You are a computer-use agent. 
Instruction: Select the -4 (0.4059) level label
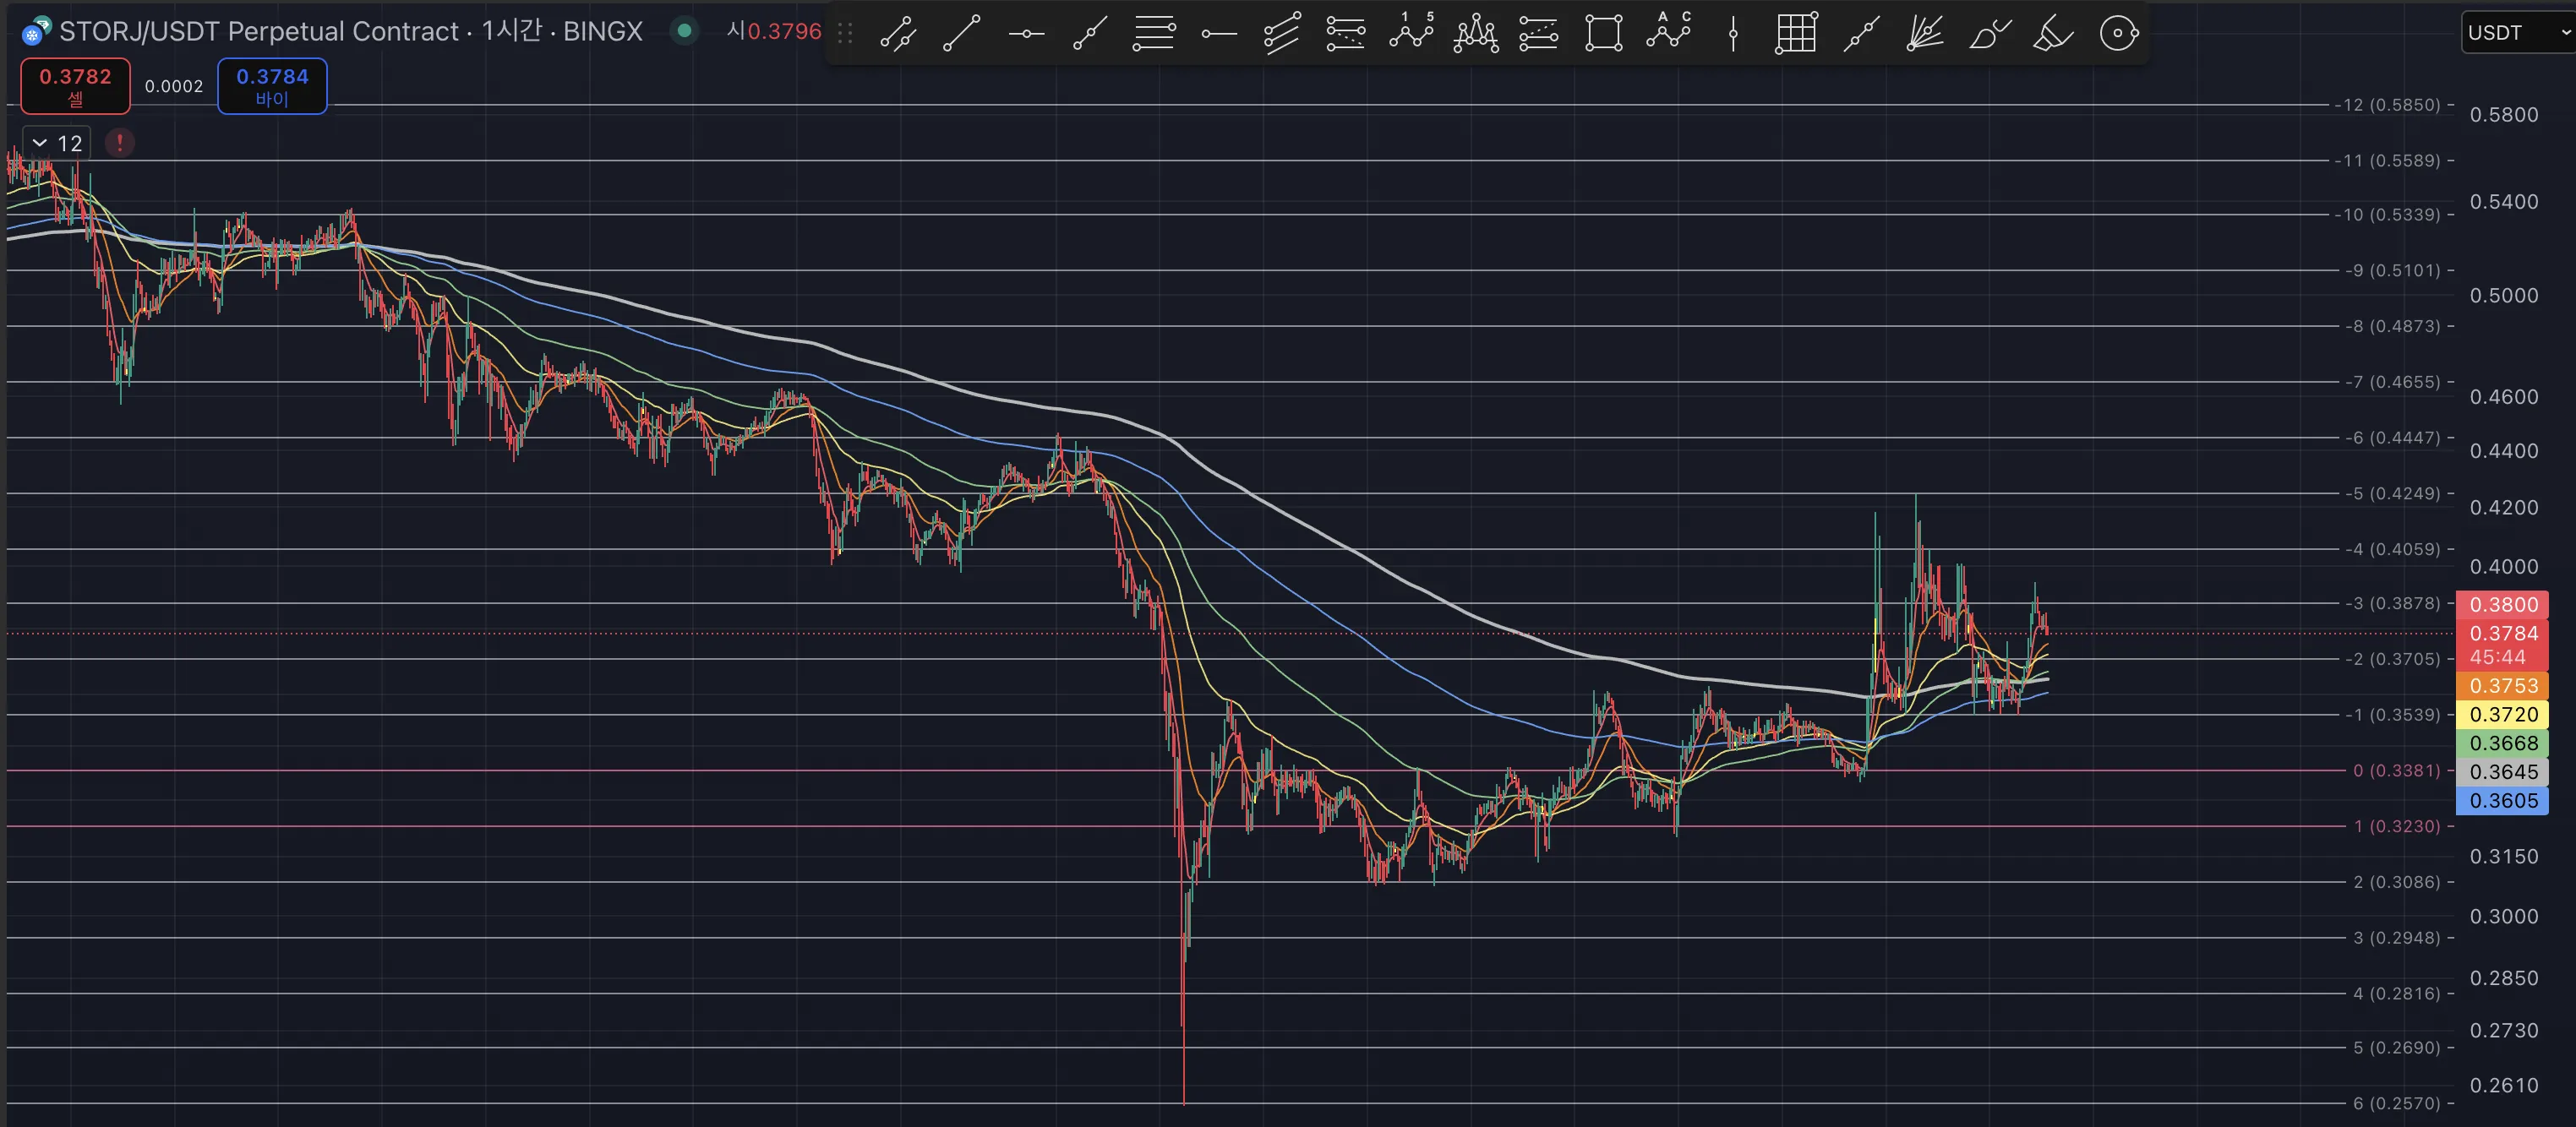pos(2394,549)
